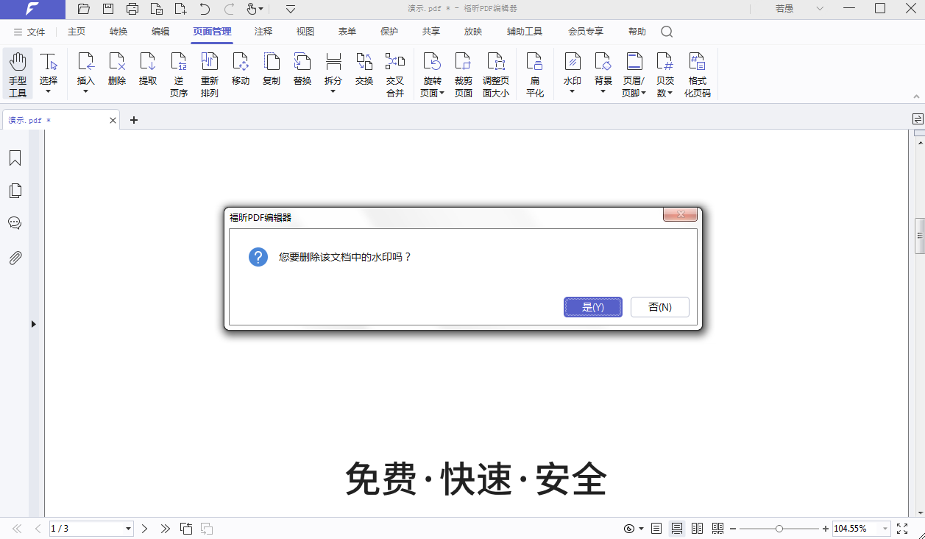This screenshot has height=539, width=925.
Task: Click the Print icon in title bar
Action: point(132,9)
